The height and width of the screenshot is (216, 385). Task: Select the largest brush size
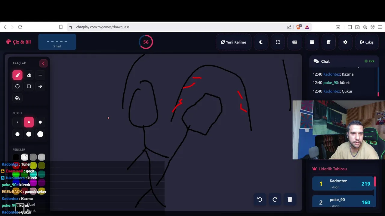[40, 134]
